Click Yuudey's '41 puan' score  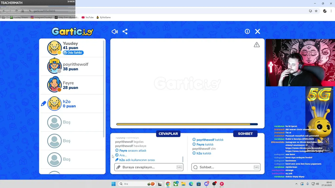(70, 48)
